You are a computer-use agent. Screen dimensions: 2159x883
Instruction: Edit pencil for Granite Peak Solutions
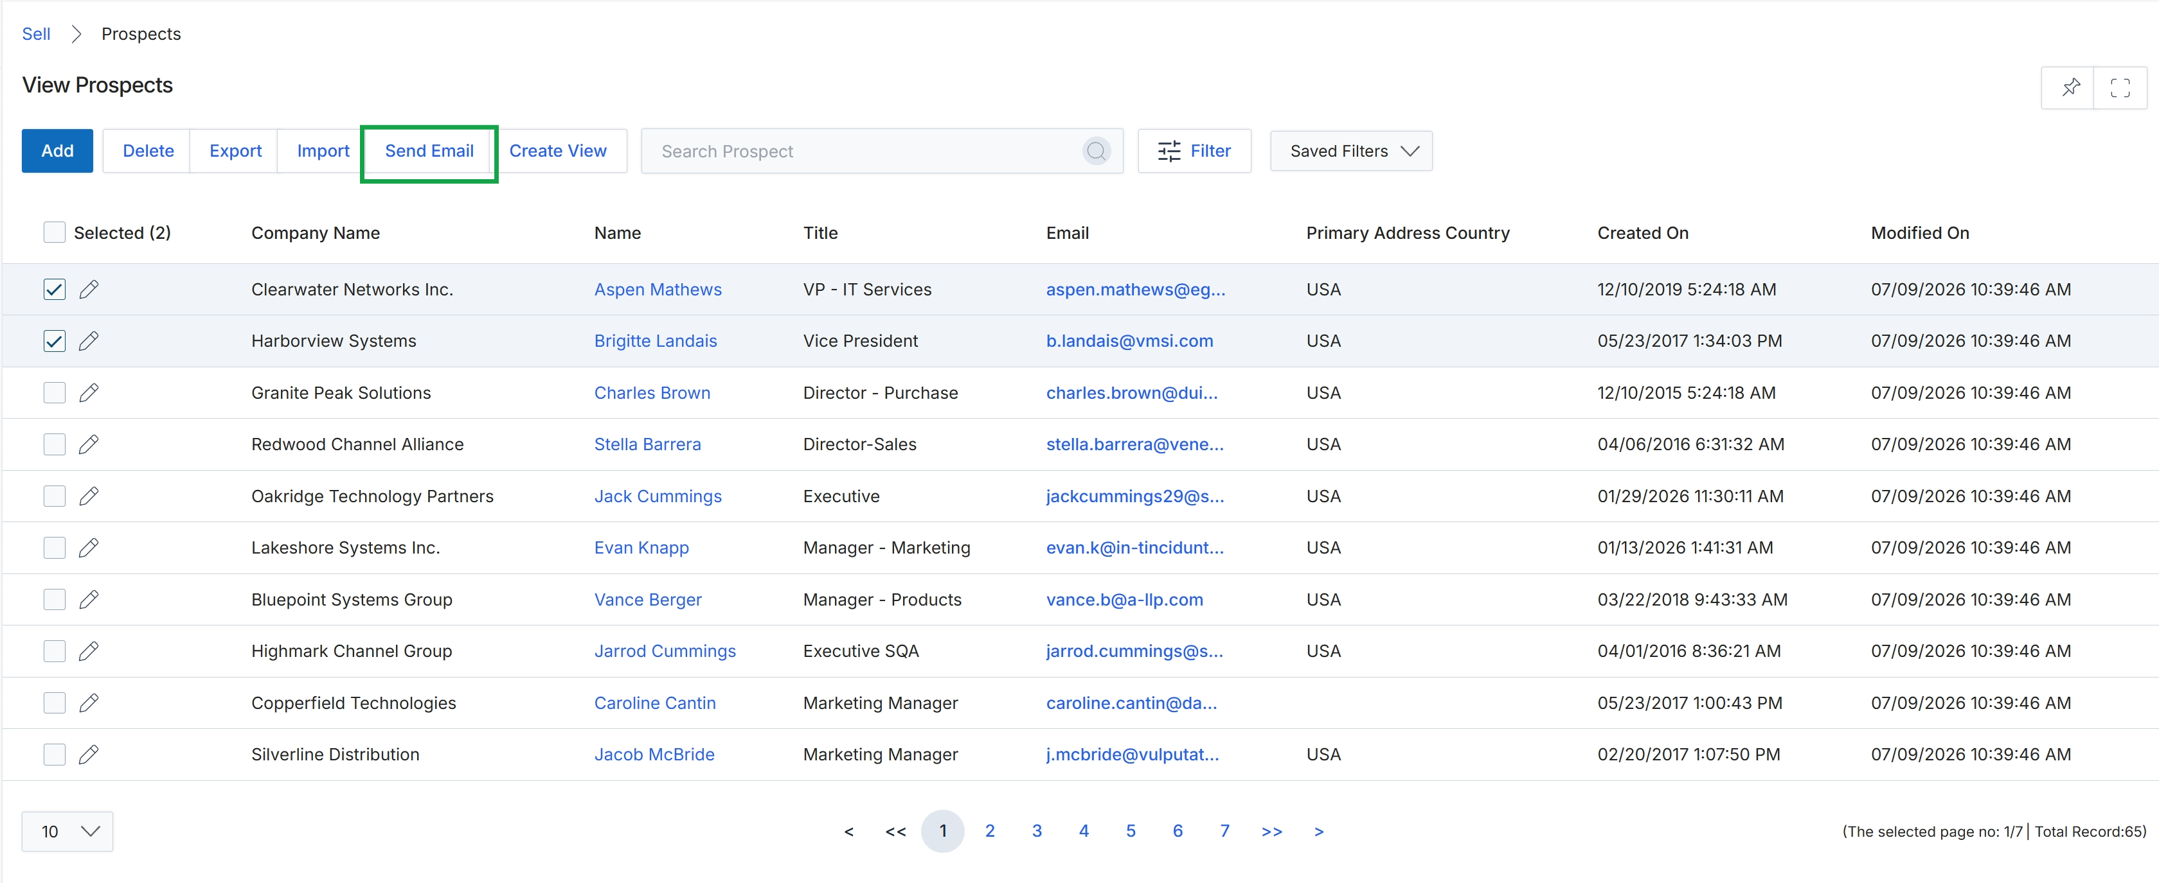88,393
